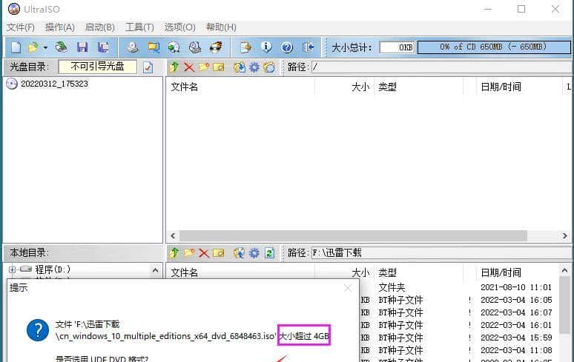Add files to image toolbar icon
This screenshot has width=574, height=362.
(x=245, y=47)
